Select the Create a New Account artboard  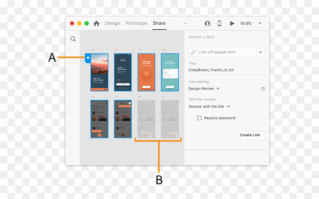click(x=123, y=72)
